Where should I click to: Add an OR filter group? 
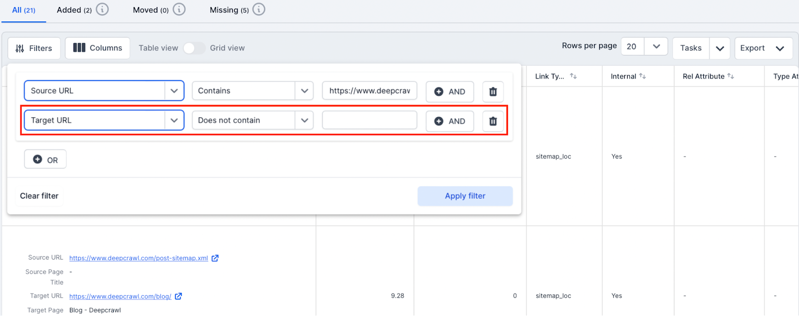pyautogui.click(x=45, y=159)
